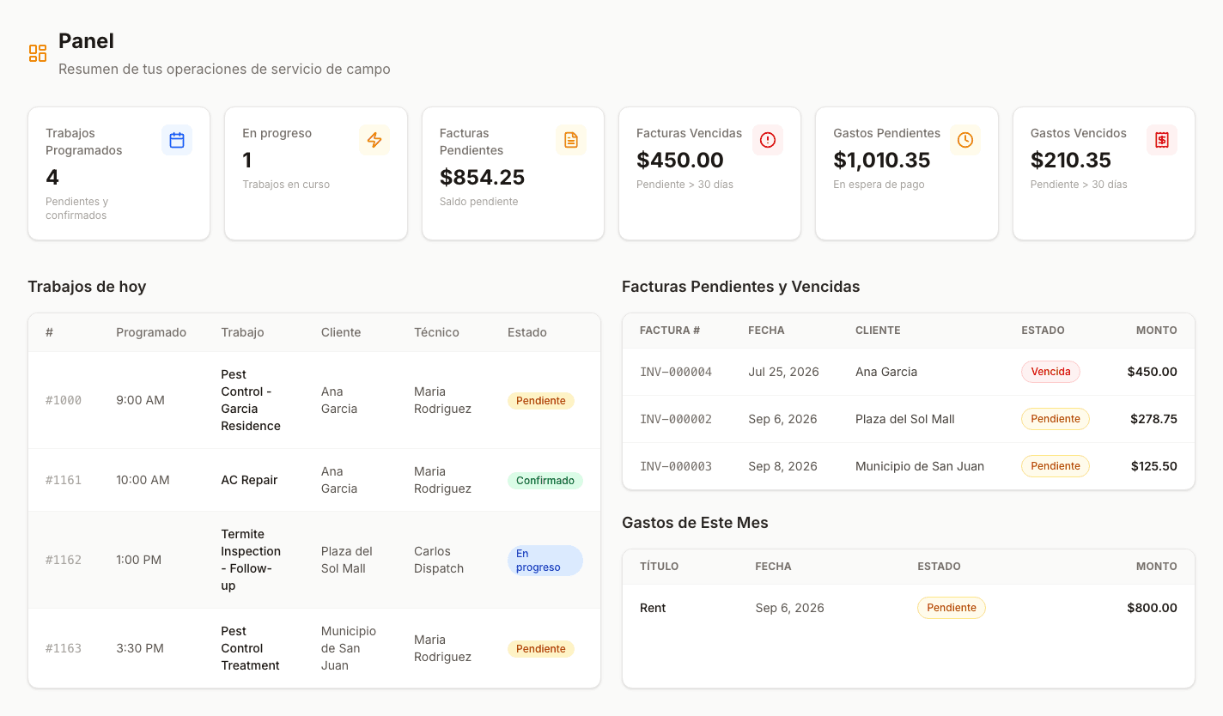Open invoice INV-000004
Screen dimensions: 1223x716
coord(676,372)
